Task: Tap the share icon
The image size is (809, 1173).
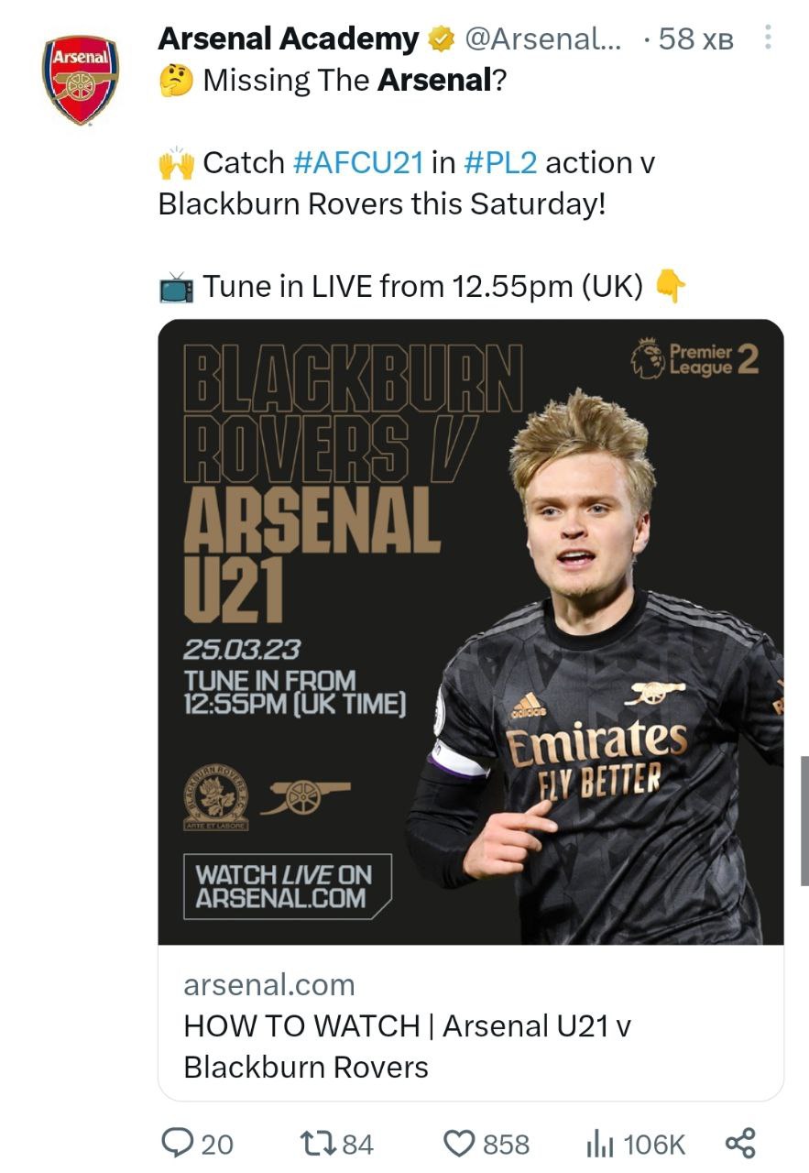Action: [739, 1143]
